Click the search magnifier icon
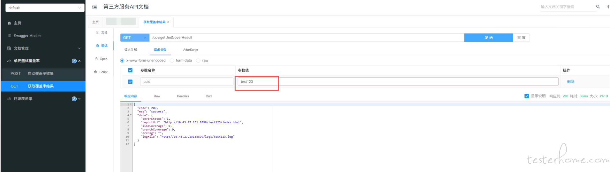This screenshot has width=610, height=172. 598,7
